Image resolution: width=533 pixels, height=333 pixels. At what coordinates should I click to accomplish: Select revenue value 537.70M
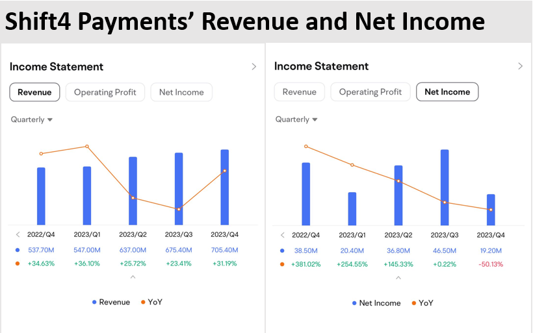(x=41, y=250)
